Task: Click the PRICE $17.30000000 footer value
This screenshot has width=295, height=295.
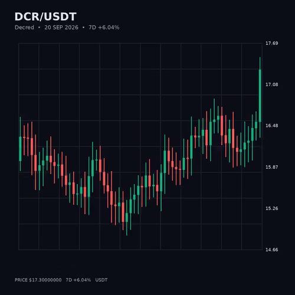Action: tap(38, 280)
